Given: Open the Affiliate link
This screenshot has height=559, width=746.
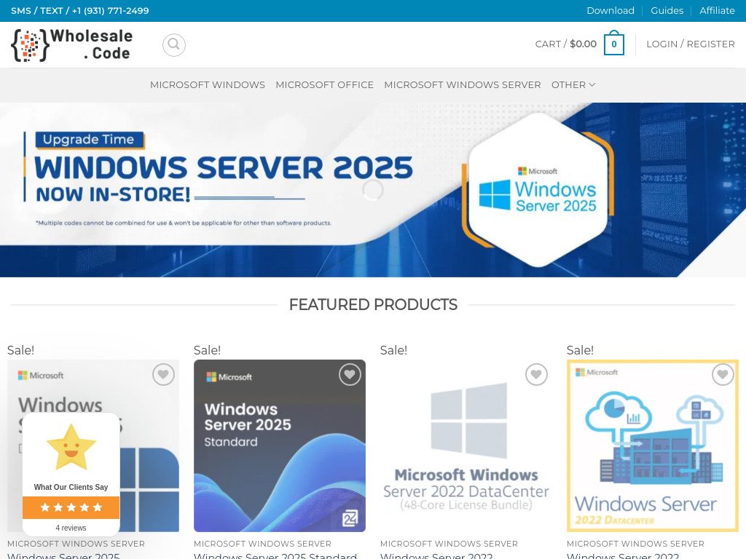Looking at the screenshot, I should coord(717,10).
